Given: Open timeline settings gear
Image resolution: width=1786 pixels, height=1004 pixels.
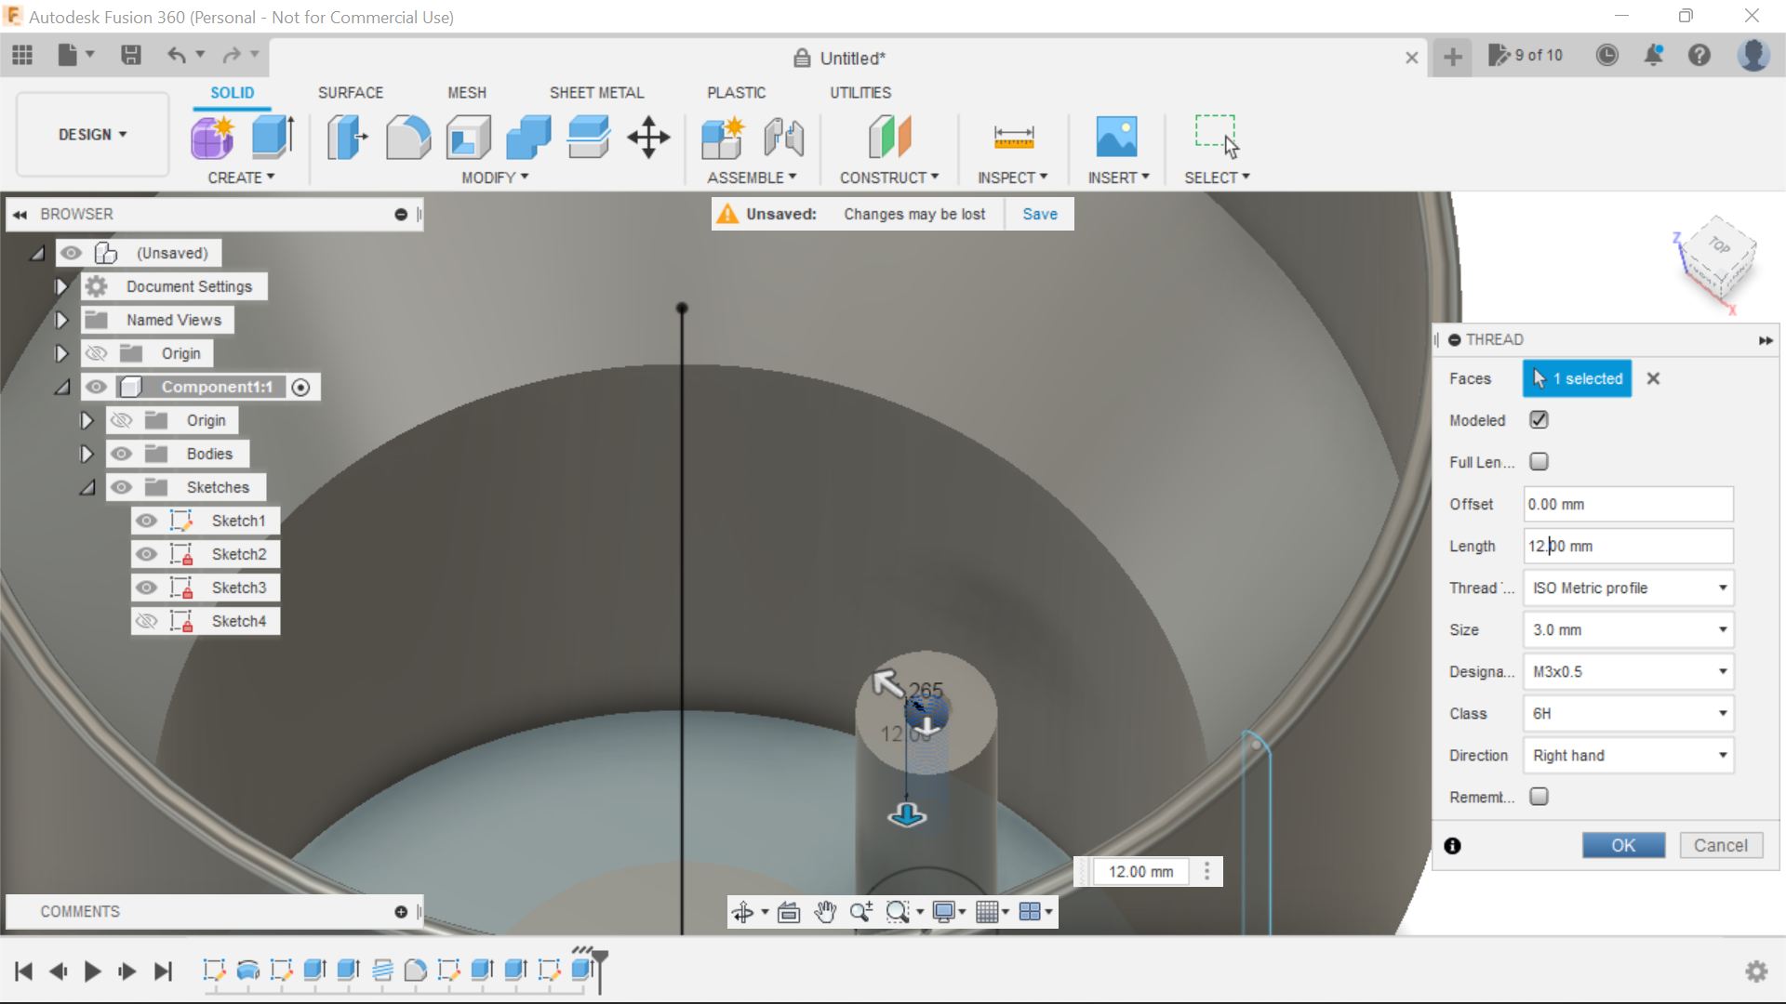Looking at the screenshot, I should (1756, 971).
